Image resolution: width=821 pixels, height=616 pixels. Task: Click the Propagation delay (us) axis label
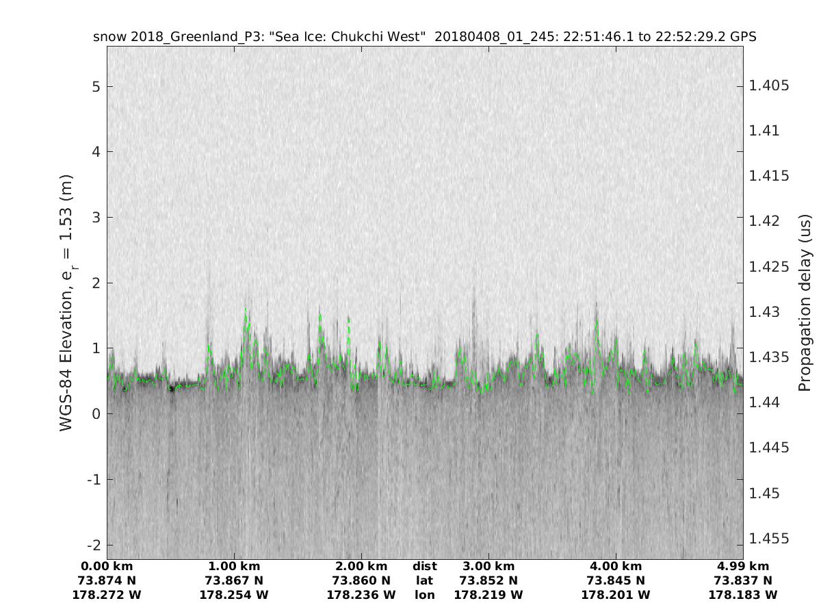(x=804, y=303)
